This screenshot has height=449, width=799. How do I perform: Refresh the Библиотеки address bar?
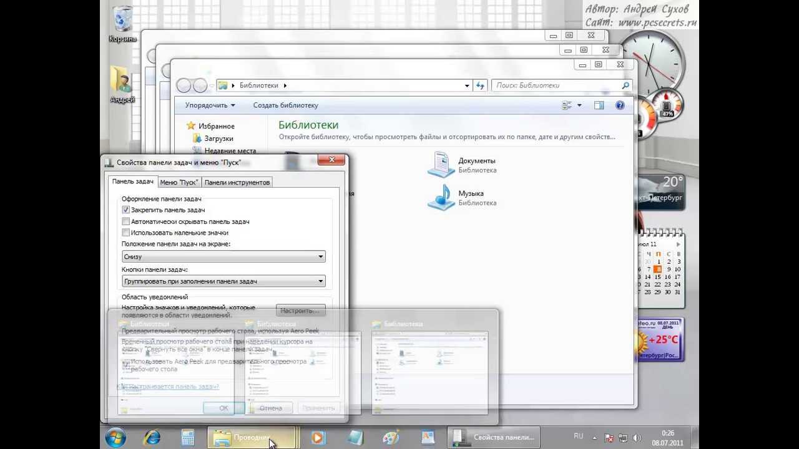click(x=480, y=85)
